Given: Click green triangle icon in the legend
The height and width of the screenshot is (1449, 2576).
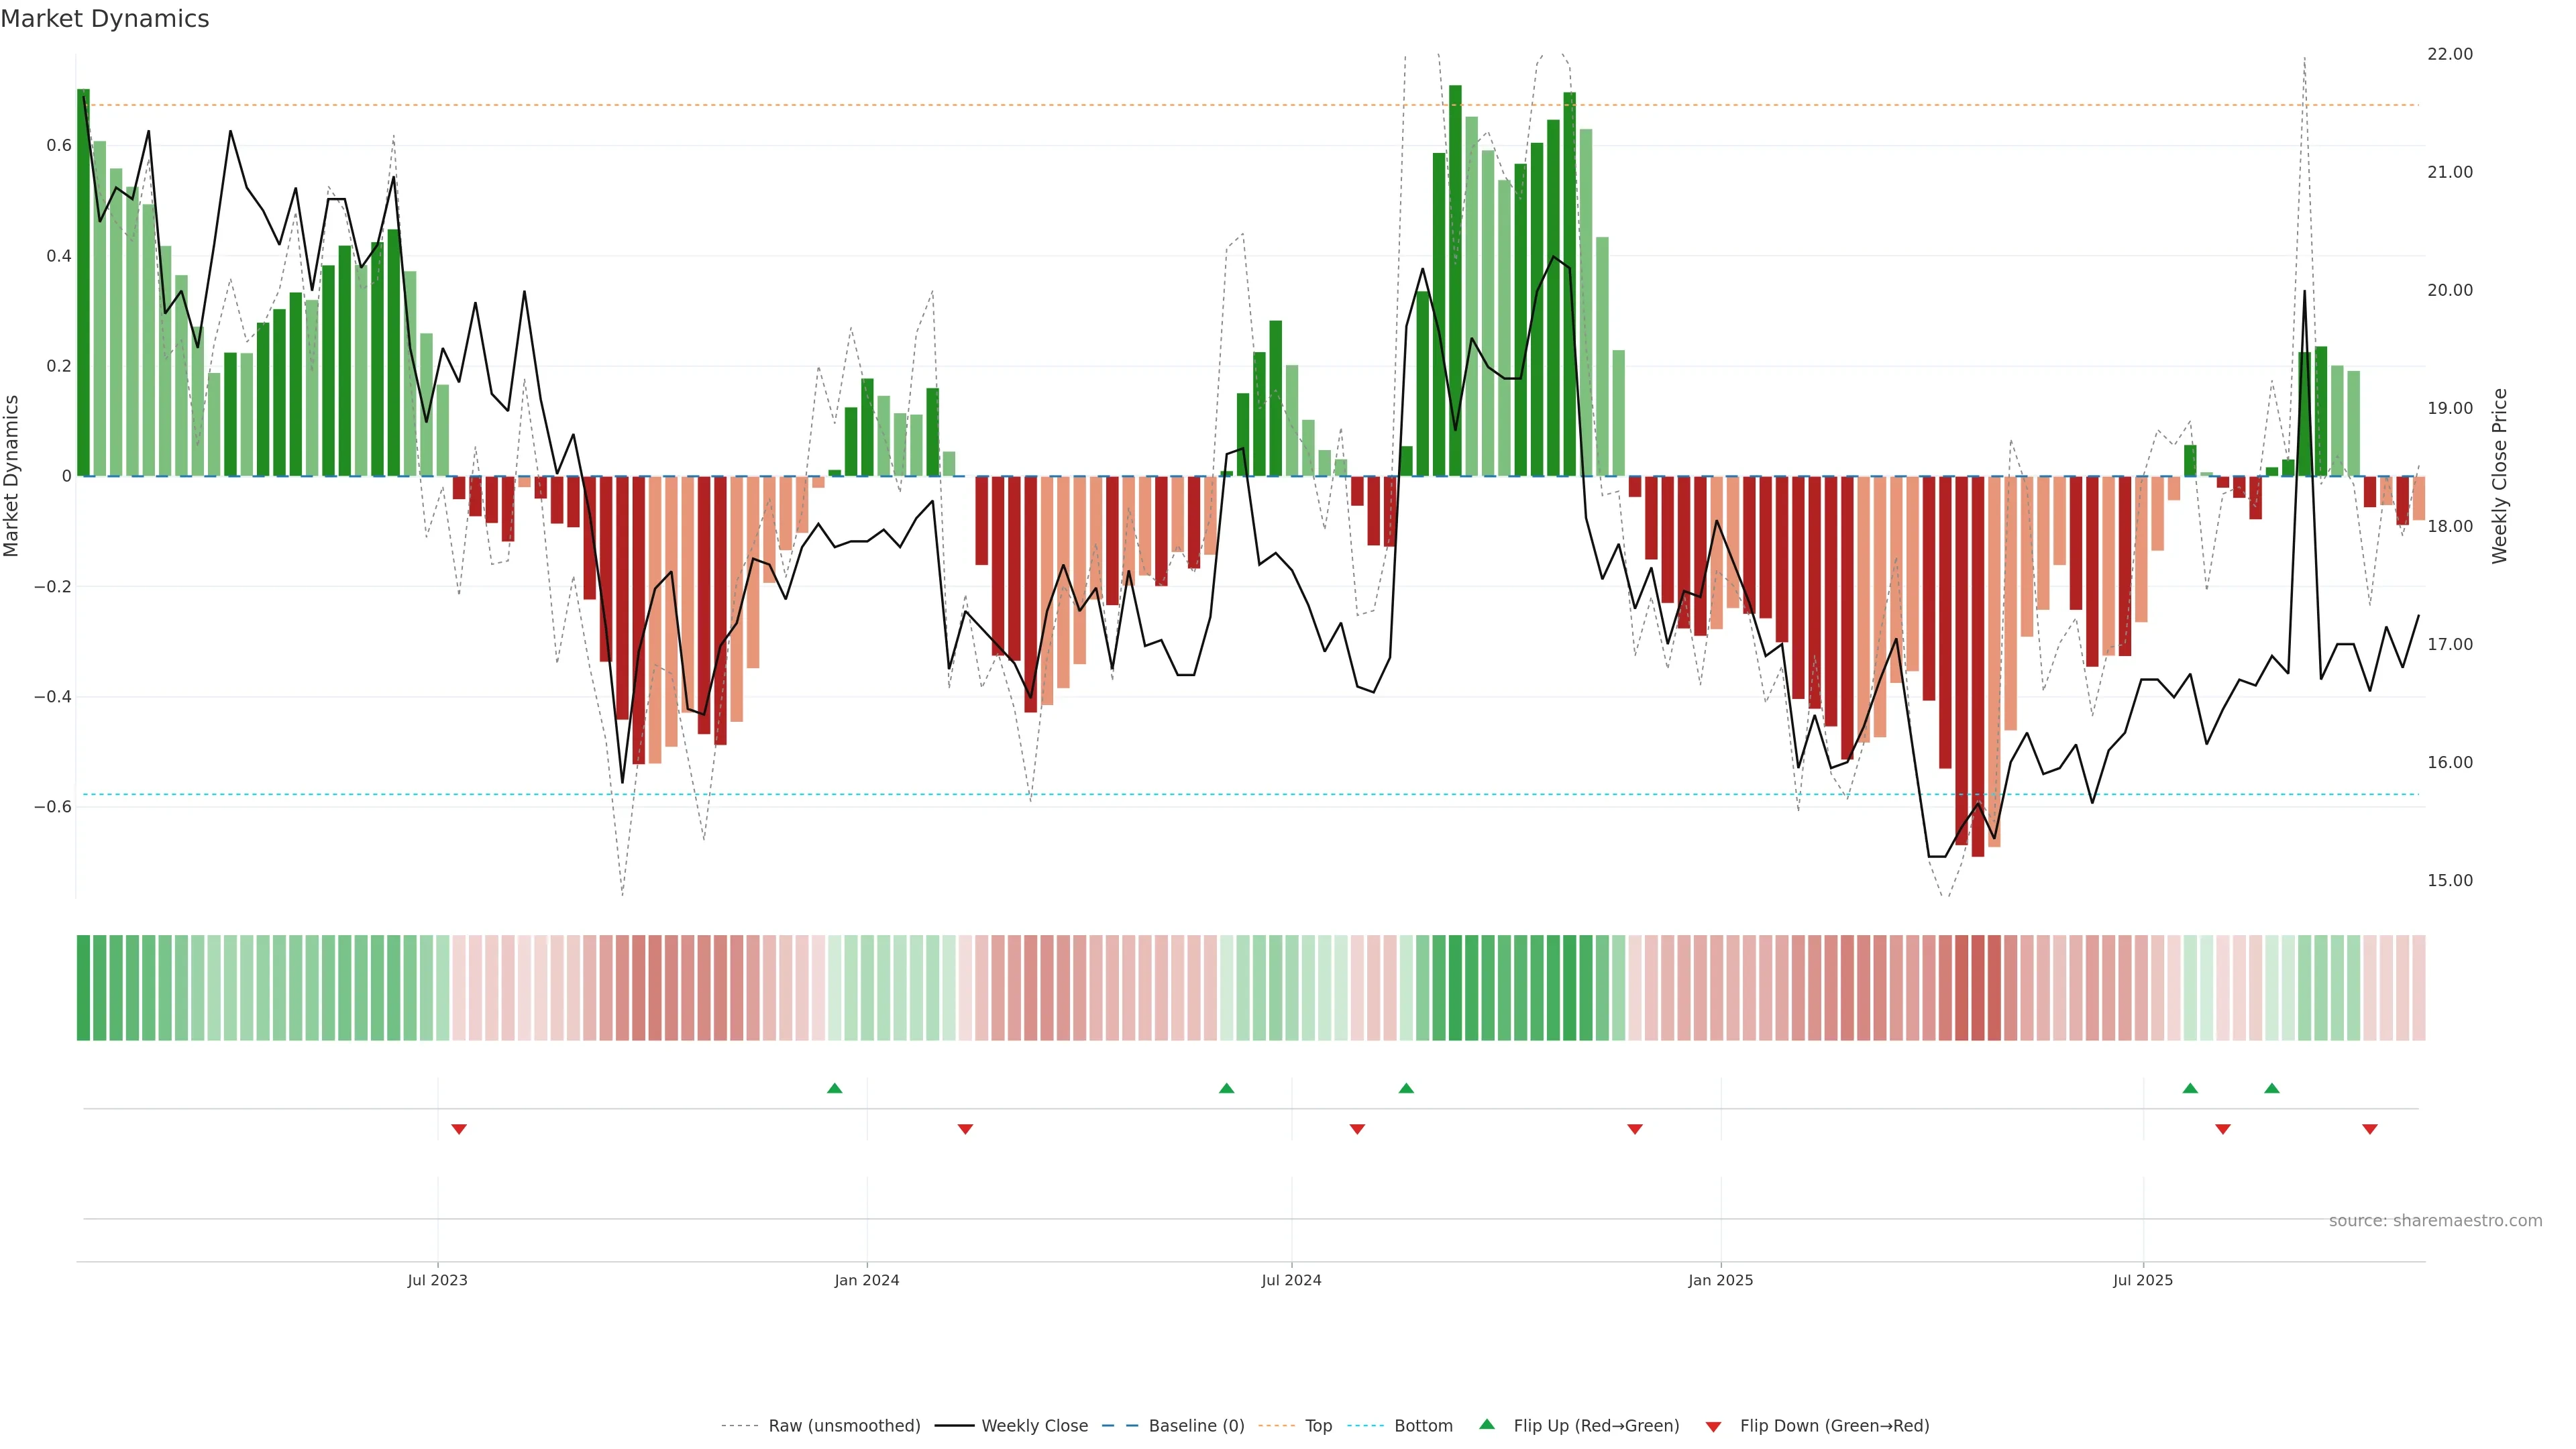Looking at the screenshot, I should pyautogui.click(x=1487, y=1424).
